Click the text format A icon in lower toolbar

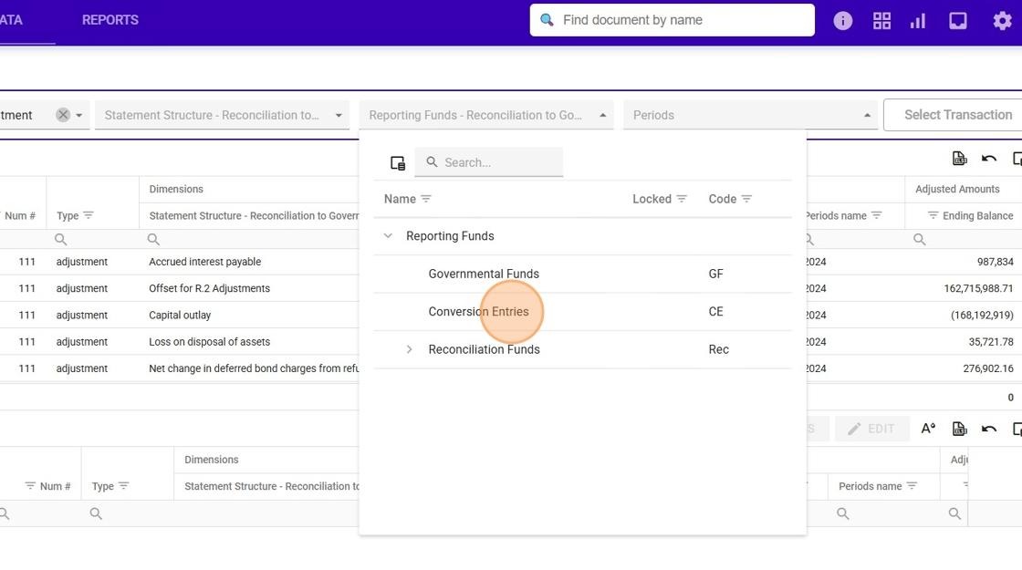[928, 429]
